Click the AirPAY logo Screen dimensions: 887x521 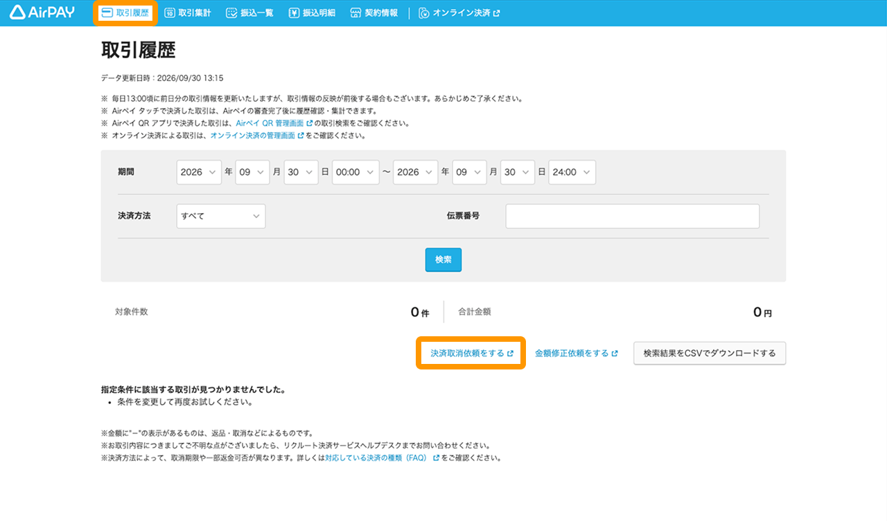[43, 12]
